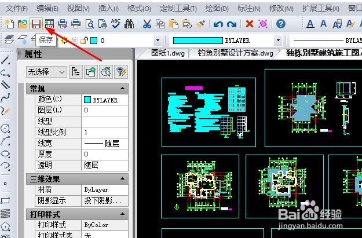Screen dimensions: 362x238
Task: Create a new drawing with the New icon
Action: tap(9, 24)
